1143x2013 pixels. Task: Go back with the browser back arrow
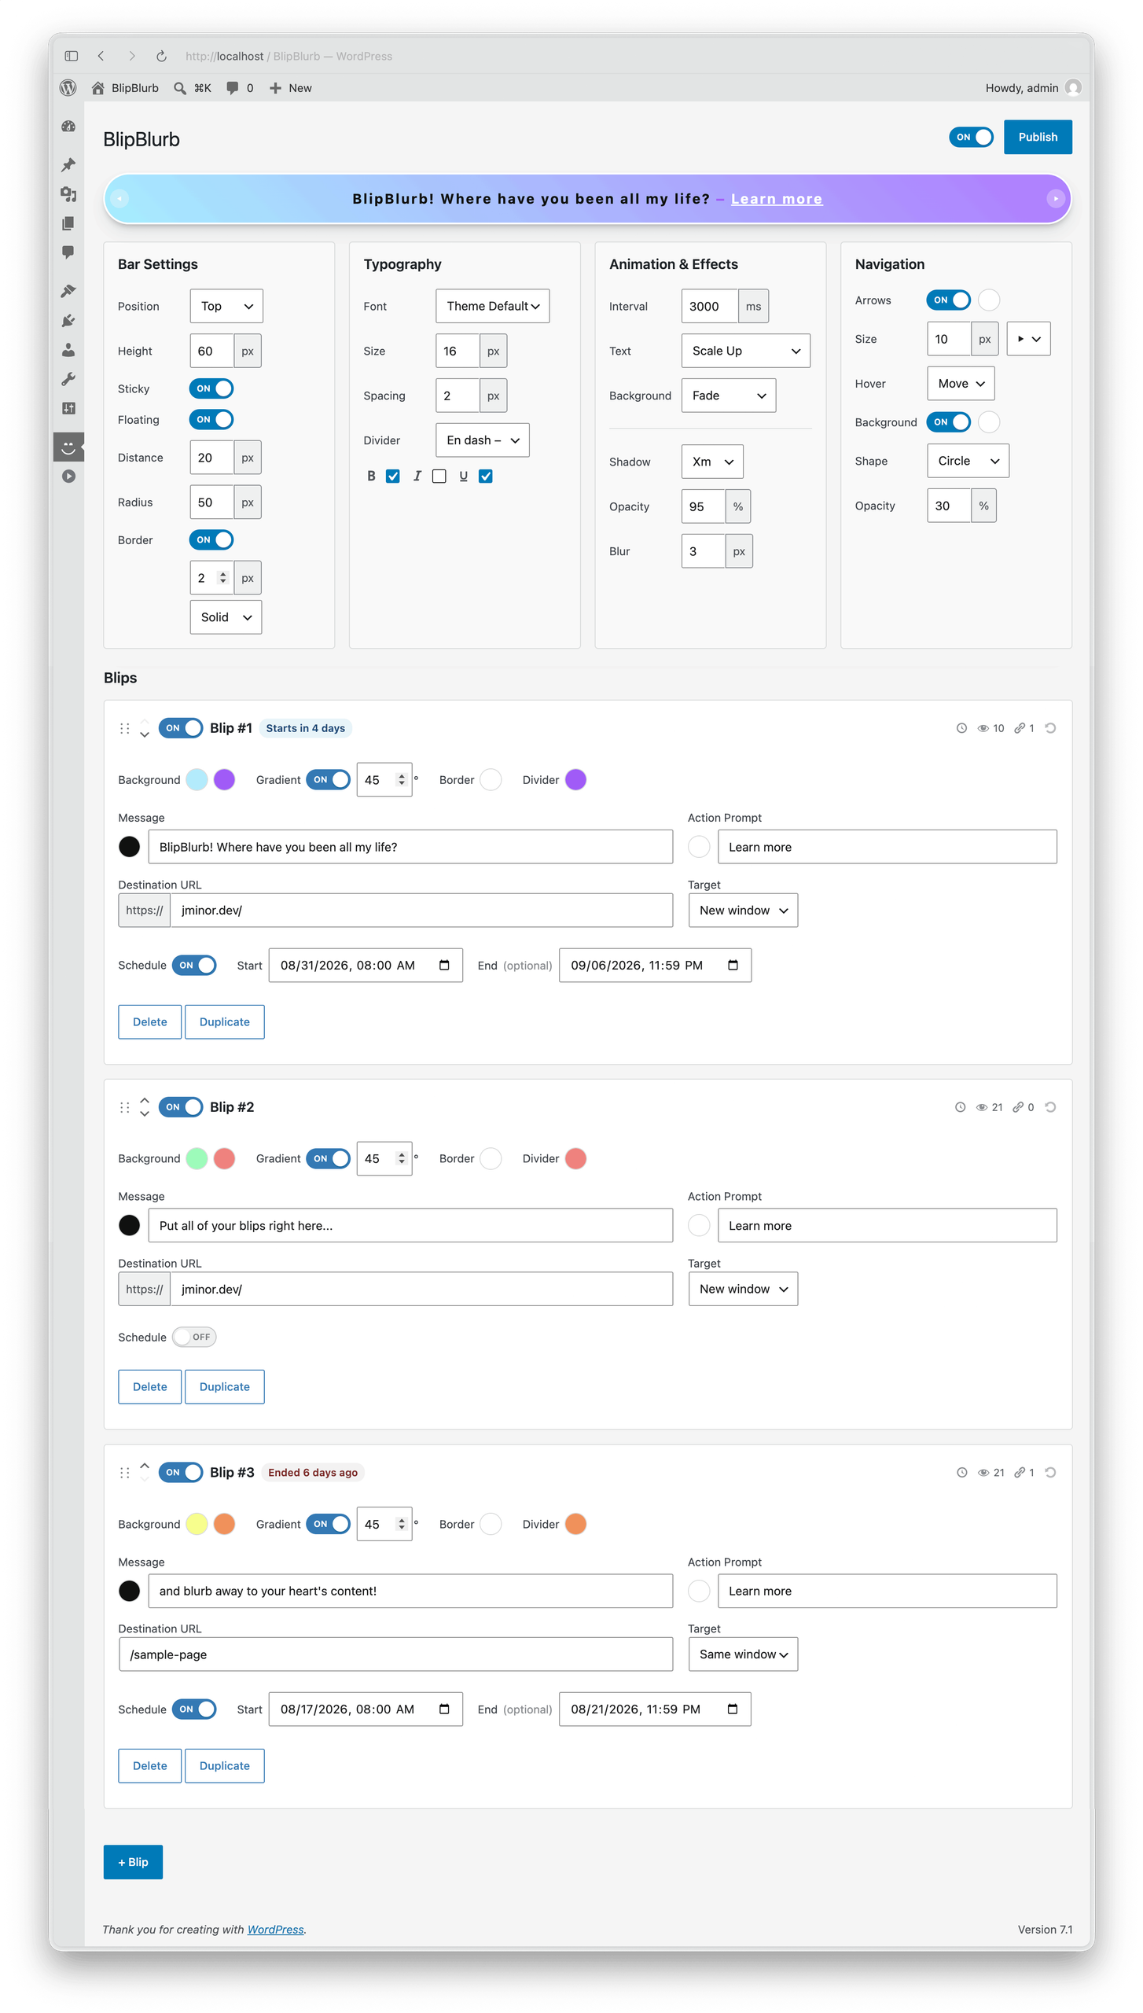tap(101, 56)
